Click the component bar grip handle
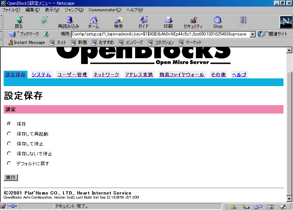The height and width of the screenshot is (211, 293). tap(225, 207)
